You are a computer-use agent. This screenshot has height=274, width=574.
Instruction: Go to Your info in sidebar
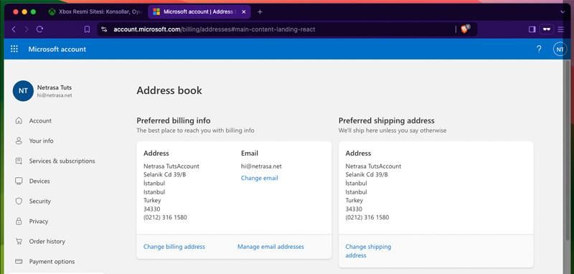pyautogui.click(x=41, y=141)
